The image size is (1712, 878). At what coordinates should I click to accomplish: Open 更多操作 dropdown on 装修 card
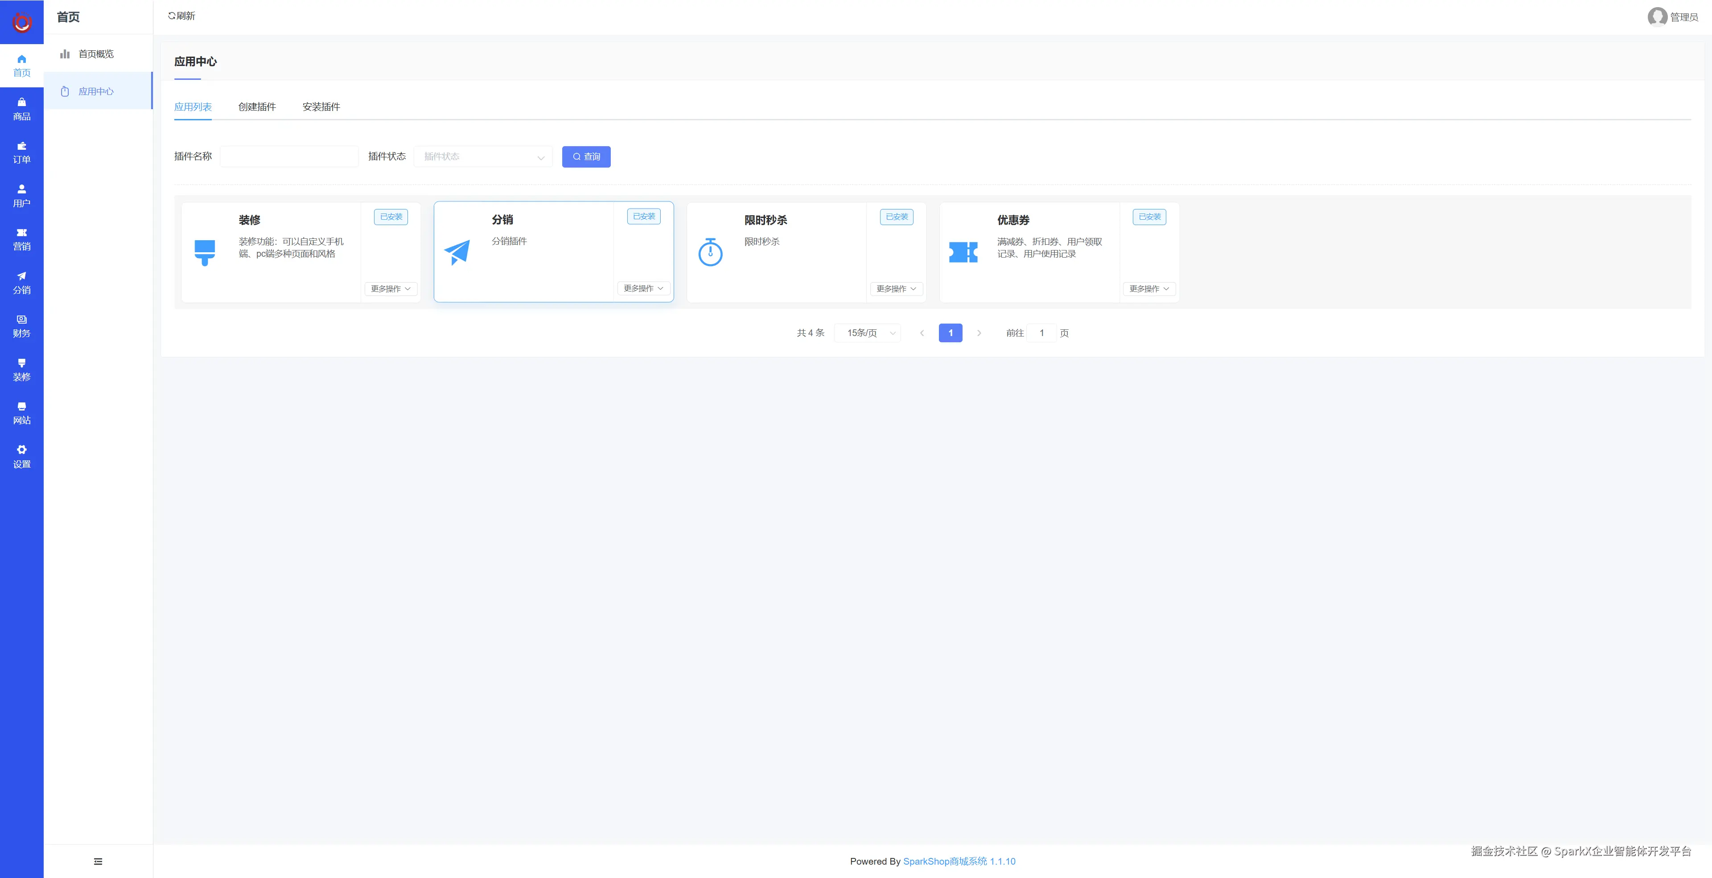click(x=390, y=289)
